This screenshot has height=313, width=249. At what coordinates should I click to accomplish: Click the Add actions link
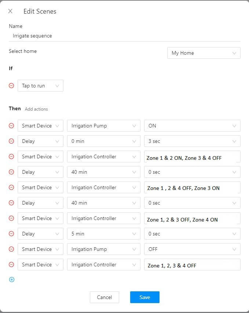pyautogui.click(x=36, y=109)
